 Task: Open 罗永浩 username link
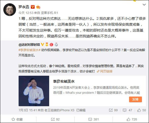[x=24, y=7]
